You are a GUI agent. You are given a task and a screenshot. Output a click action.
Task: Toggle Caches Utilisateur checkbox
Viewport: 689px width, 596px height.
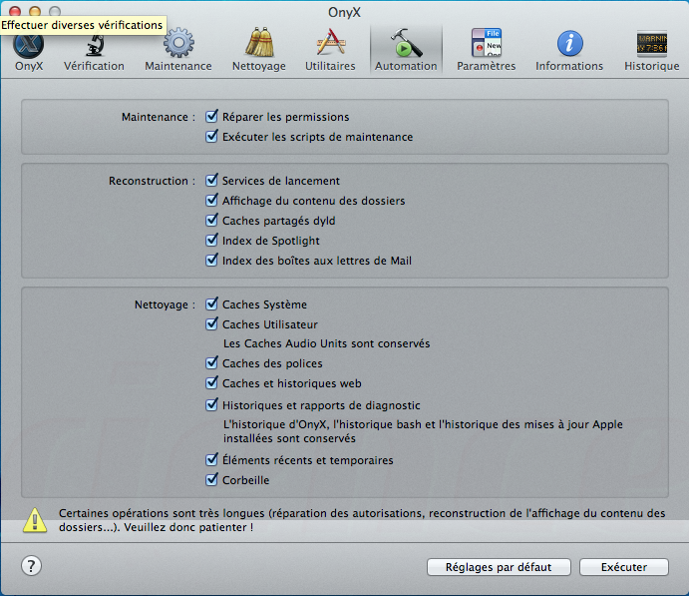[211, 324]
